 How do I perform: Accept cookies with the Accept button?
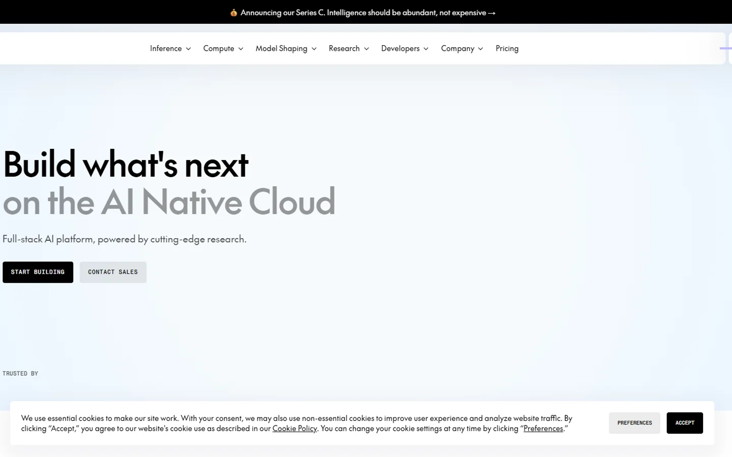(685, 423)
